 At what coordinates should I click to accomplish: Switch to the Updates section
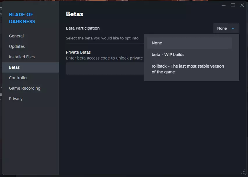click(x=17, y=46)
